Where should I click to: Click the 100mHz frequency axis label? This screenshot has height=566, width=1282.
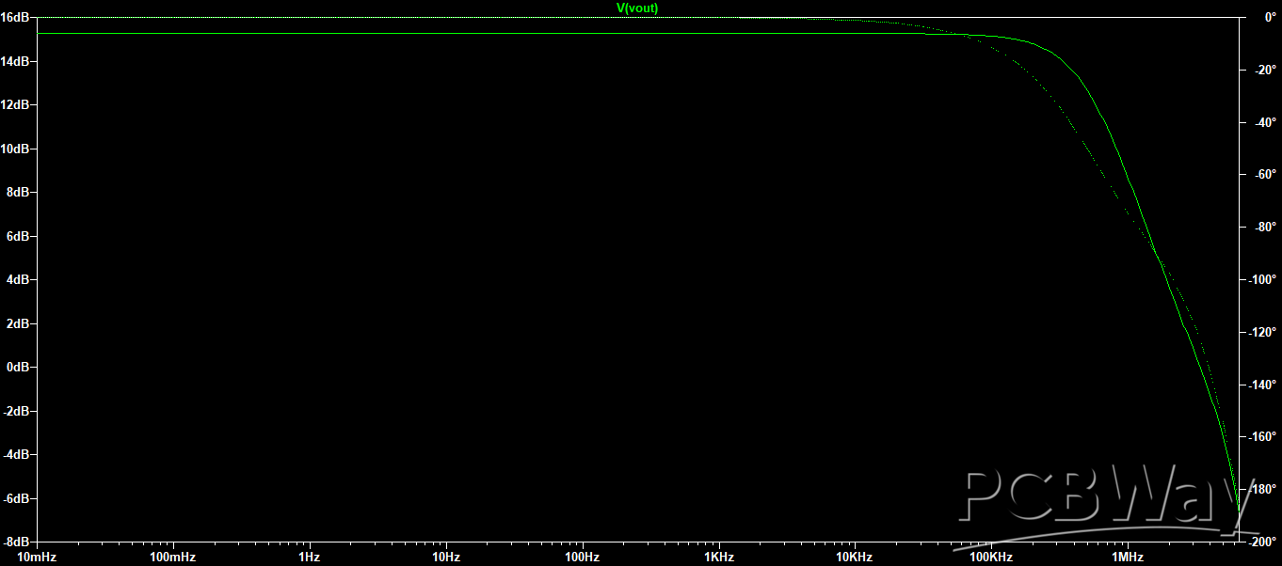173,558
